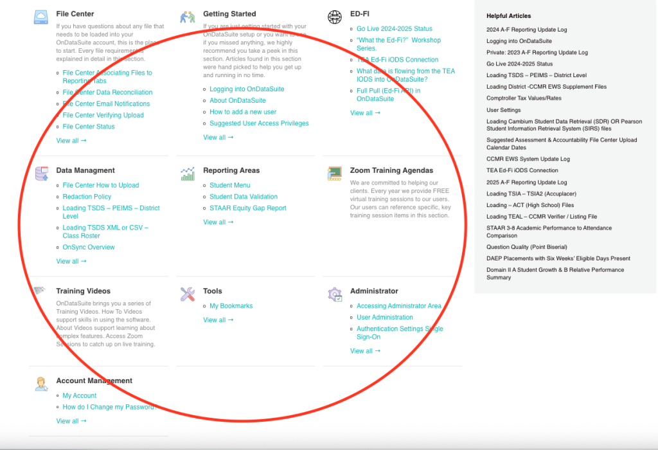Image resolution: width=658 pixels, height=450 pixels.
Task: View all articles under Getting Started
Action: (218, 138)
